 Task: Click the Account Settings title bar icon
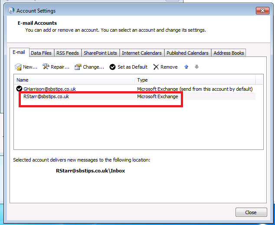(x=10, y=10)
